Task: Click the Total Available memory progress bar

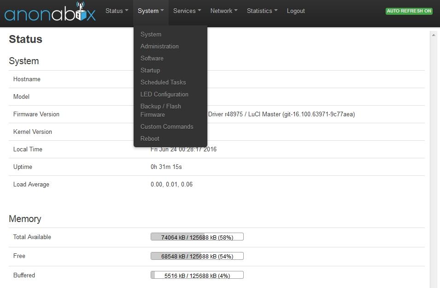Action: [x=197, y=237]
